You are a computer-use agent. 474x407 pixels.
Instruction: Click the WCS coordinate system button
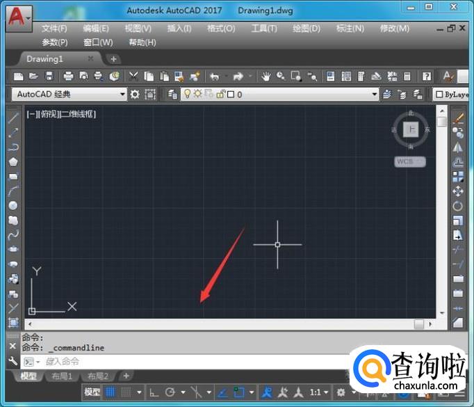410,161
